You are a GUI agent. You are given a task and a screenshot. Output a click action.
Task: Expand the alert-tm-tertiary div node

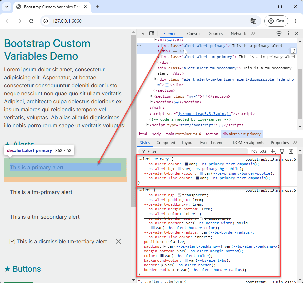pyautogui.click(x=155, y=79)
